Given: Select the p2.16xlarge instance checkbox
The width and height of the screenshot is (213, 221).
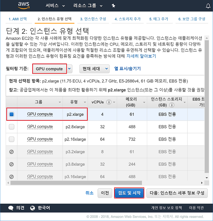Looking at the screenshot, I should pyautogui.click(x=12, y=139).
